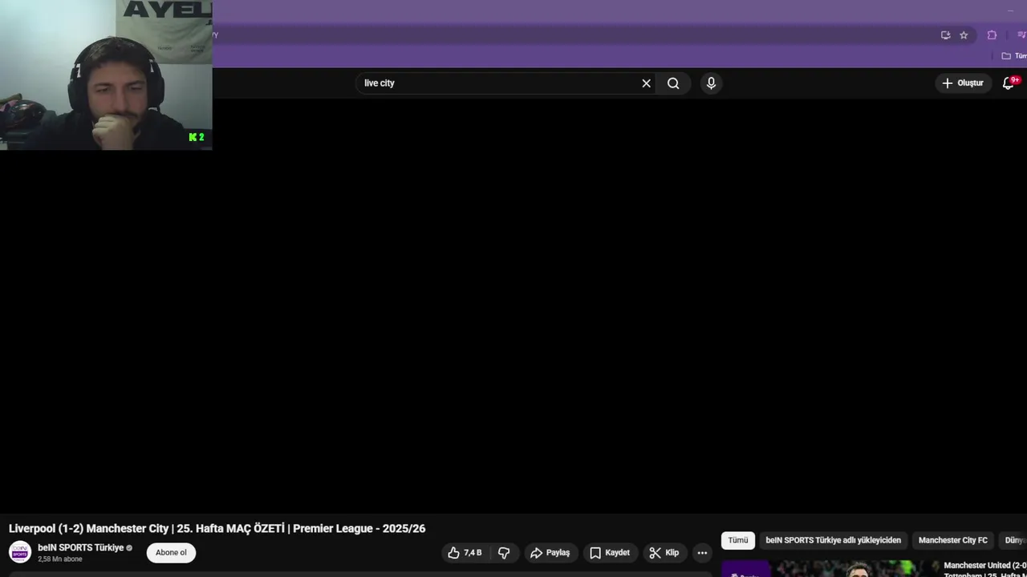Click the install app icon in address bar
Image resolution: width=1027 pixels, height=577 pixels.
pyautogui.click(x=945, y=35)
